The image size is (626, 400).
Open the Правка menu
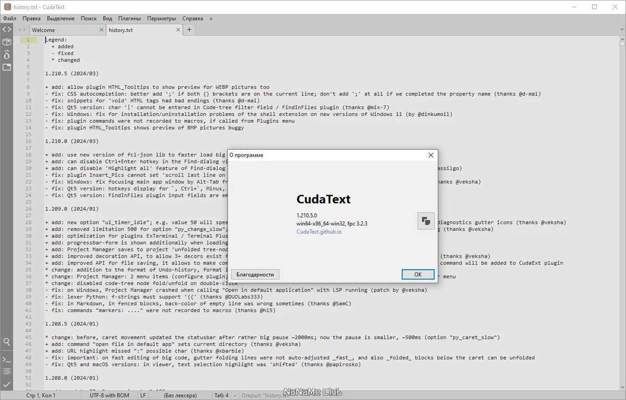coord(31,18)
